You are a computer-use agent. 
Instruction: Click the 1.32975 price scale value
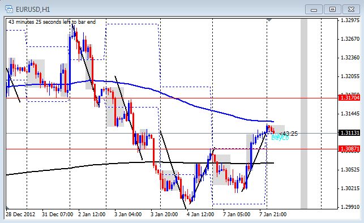pos(350,20)
